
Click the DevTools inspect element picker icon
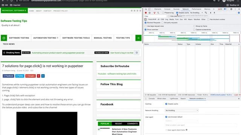click(146, 9)
